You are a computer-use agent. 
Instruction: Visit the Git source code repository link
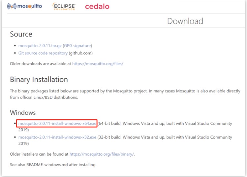tap(43, 53)
